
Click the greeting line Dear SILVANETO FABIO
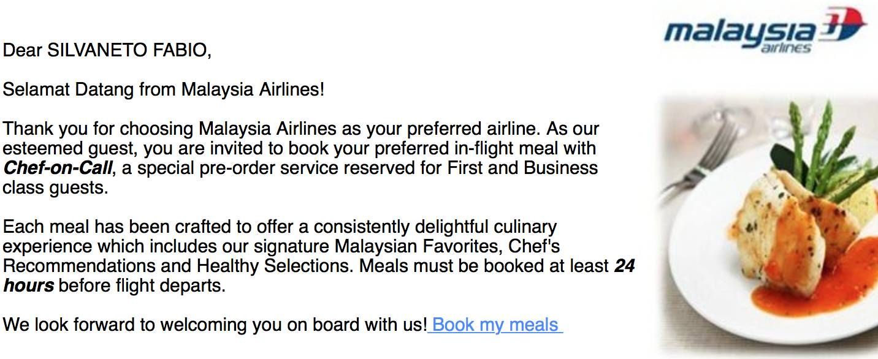[107, 51]
